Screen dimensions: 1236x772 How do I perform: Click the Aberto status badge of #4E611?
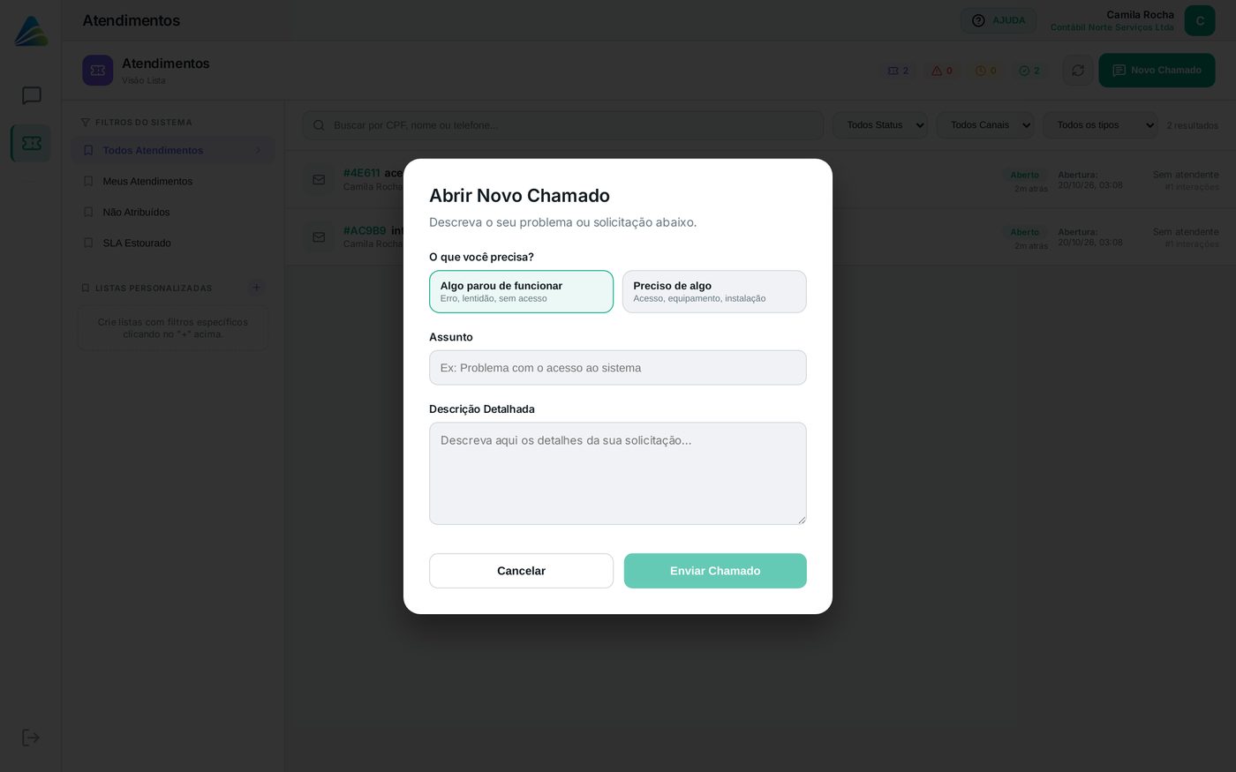[x=1025, y=175]
